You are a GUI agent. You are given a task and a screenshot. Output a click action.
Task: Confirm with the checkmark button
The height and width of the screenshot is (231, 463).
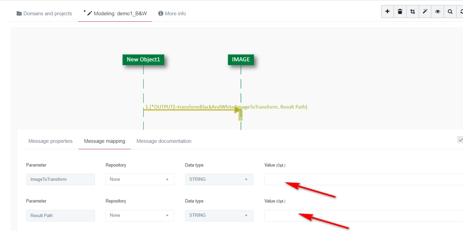(x=460, y=139)
